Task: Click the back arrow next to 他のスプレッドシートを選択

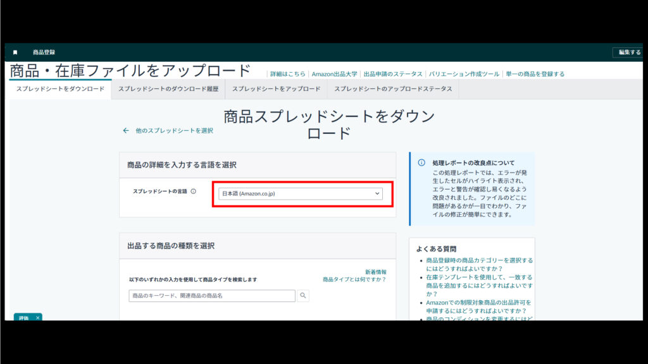Action: tap(126, 130)
